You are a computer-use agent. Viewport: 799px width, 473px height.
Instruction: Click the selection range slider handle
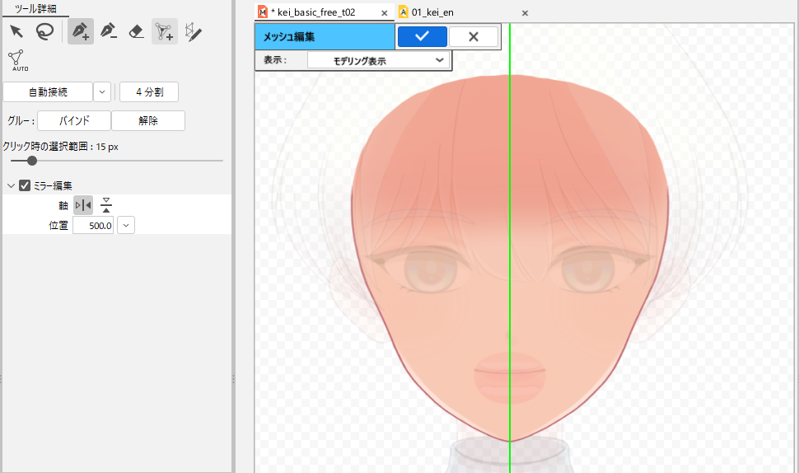32,161
